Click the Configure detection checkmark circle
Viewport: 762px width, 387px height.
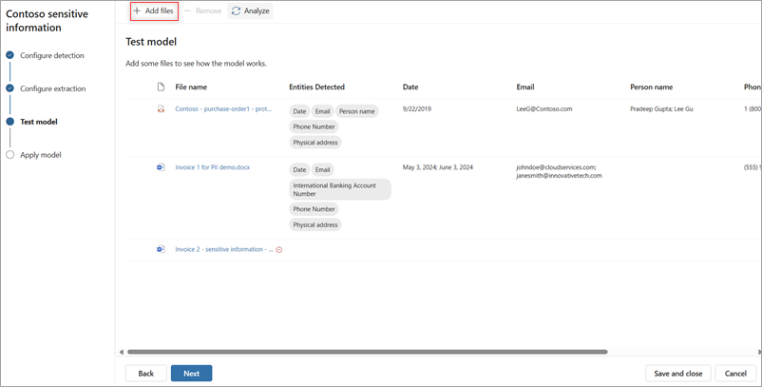click(10, 55)
